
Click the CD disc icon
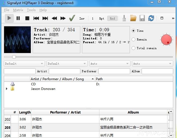pyautogui.click(x=13, y=84)
